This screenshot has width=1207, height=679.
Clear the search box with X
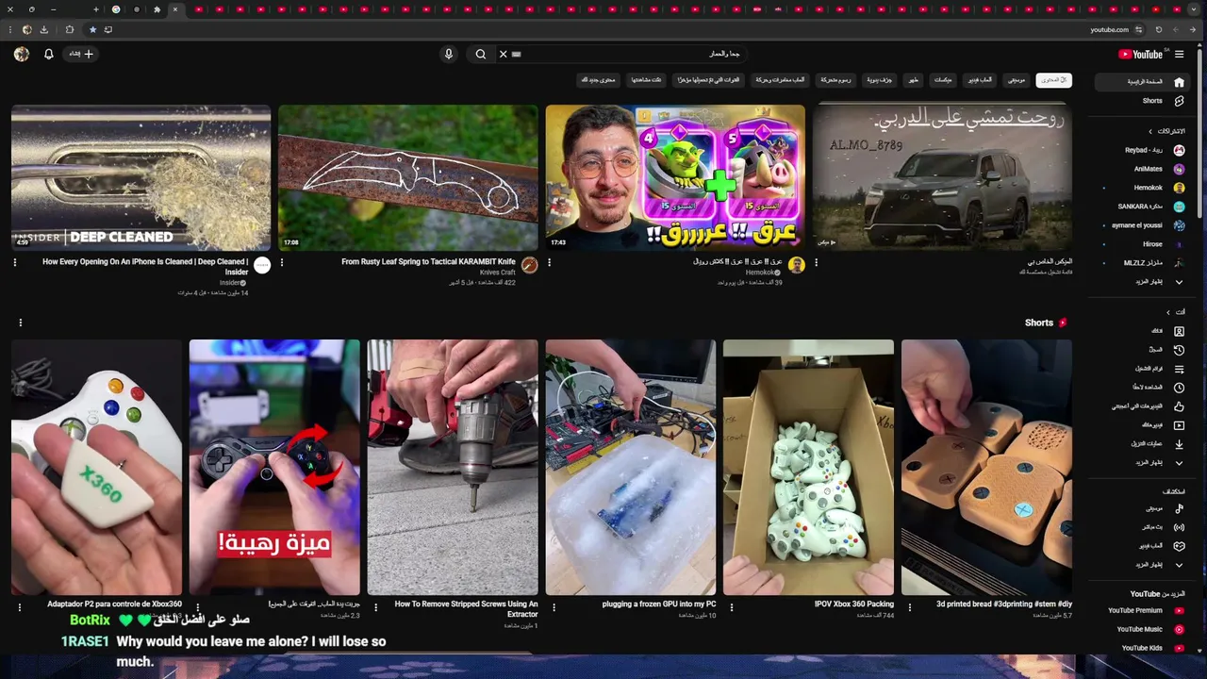[x=503, y=54]
